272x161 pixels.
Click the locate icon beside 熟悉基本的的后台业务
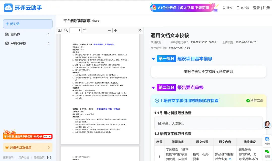pyautogui.click(x=230, y=159)
